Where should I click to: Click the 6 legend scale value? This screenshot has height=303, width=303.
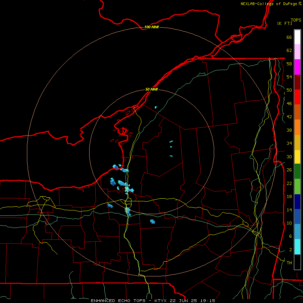[291, 236]
